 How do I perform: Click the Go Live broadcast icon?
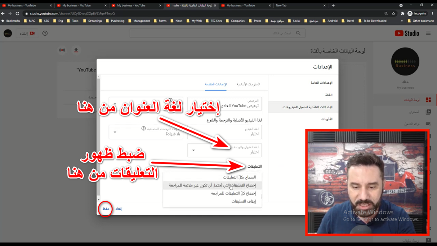[62, 50]
